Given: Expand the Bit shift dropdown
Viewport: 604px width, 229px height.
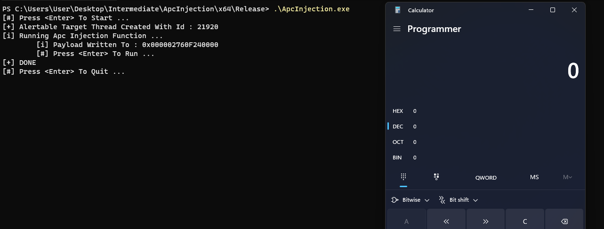Looking at the screenshot, I should tap(459, 200).
